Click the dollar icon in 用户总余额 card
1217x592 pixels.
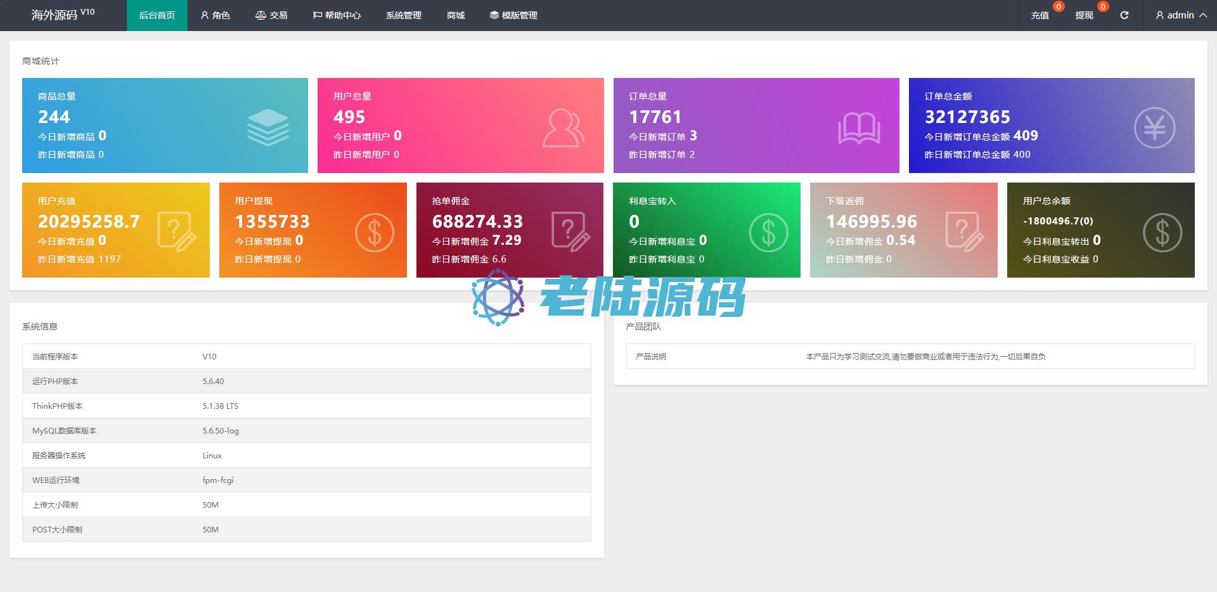[1162, 233]
